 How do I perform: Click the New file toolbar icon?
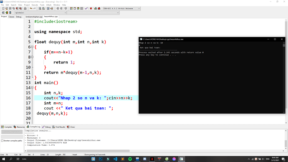click(3, 8)
